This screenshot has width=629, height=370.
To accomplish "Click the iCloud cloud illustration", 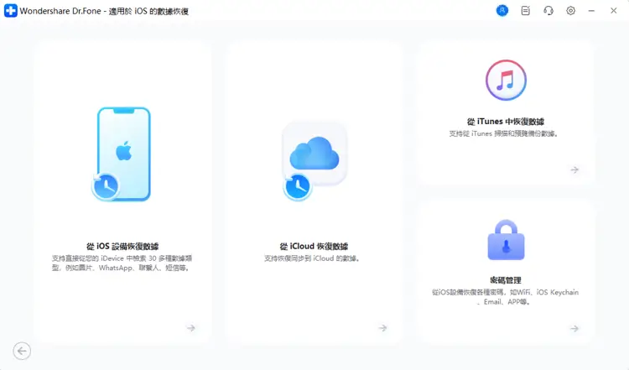I will coord(314,160).
